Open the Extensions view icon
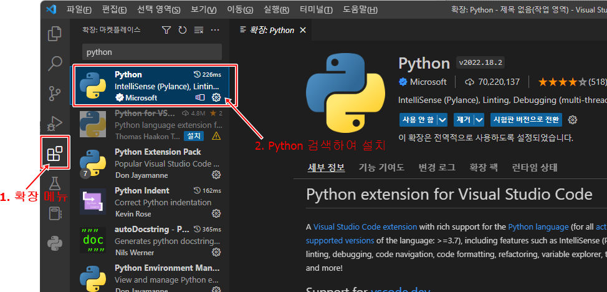Screen dimensions: 607x292 (55, 154)
